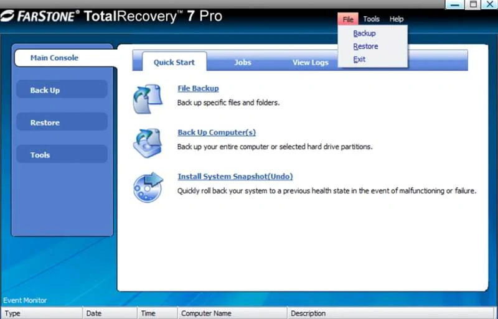
Task: Sort events by the Time column
Action: [x=157, y=313]
